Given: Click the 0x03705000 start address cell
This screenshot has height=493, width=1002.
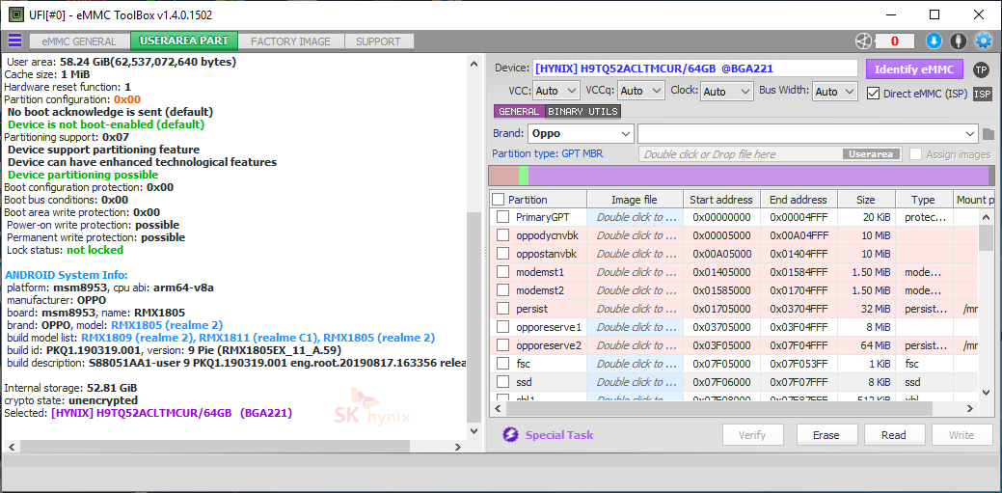Looking at the screenshot, I should point(721,327).
